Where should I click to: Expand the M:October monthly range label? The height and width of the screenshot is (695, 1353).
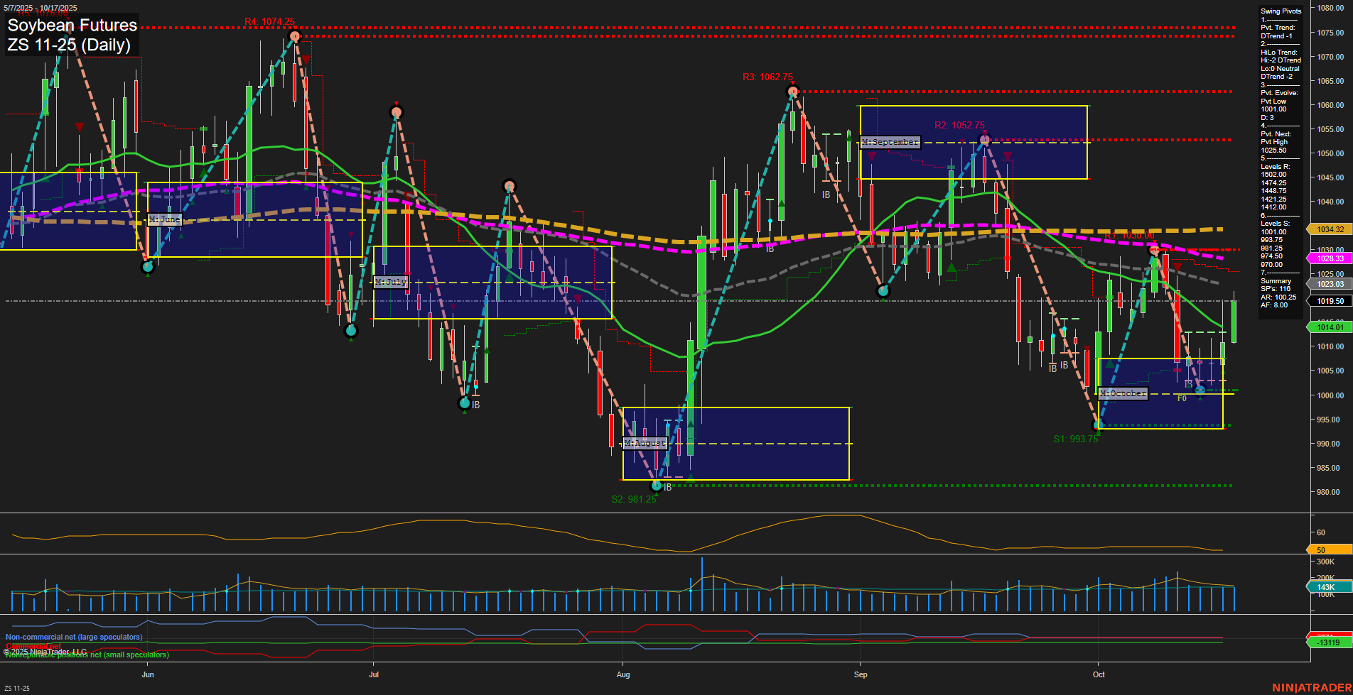point(1123,393)
